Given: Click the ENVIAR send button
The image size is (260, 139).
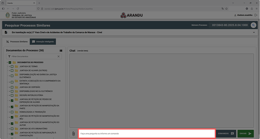Looking at the screenshot, I should pyautogui.click(x=245, y=134).
